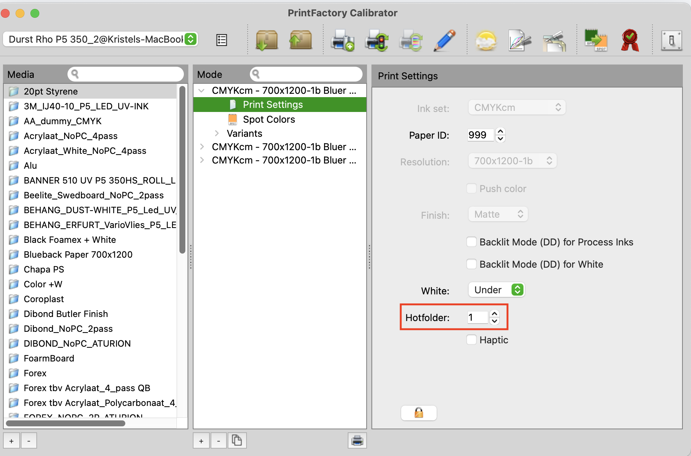
Task: Click the Mode search magnifier icon
Action: 255,74
